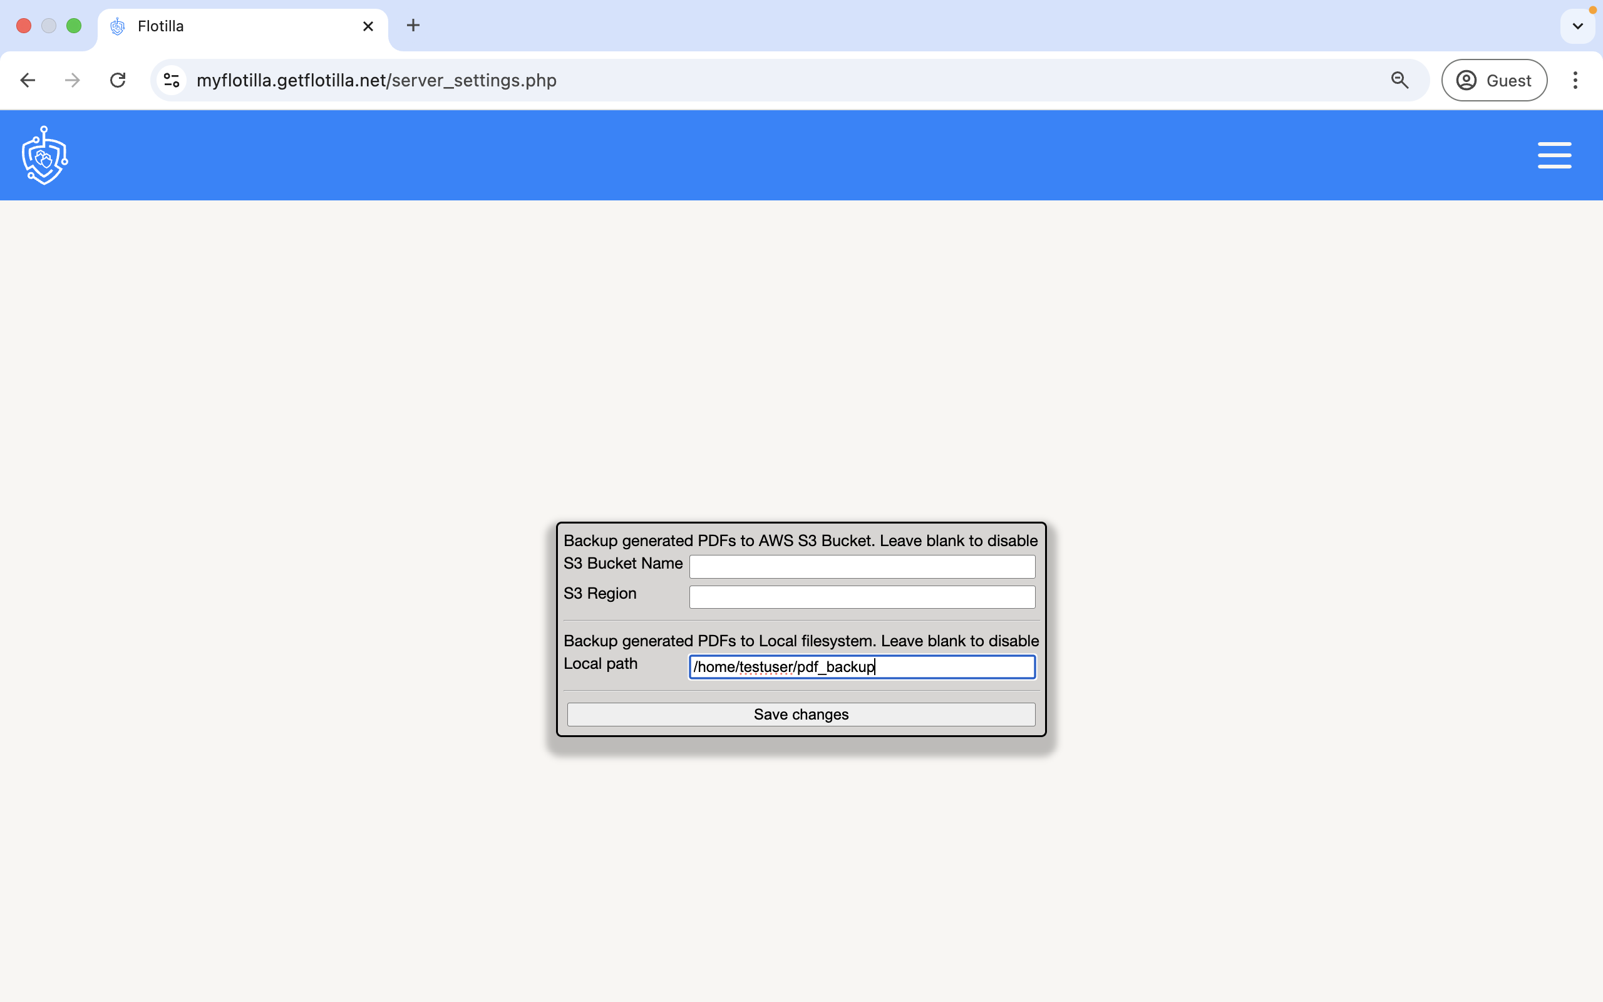Screen dimensions: 1603x1002
Task: Click into the Local path field
Action: point(862,667)
